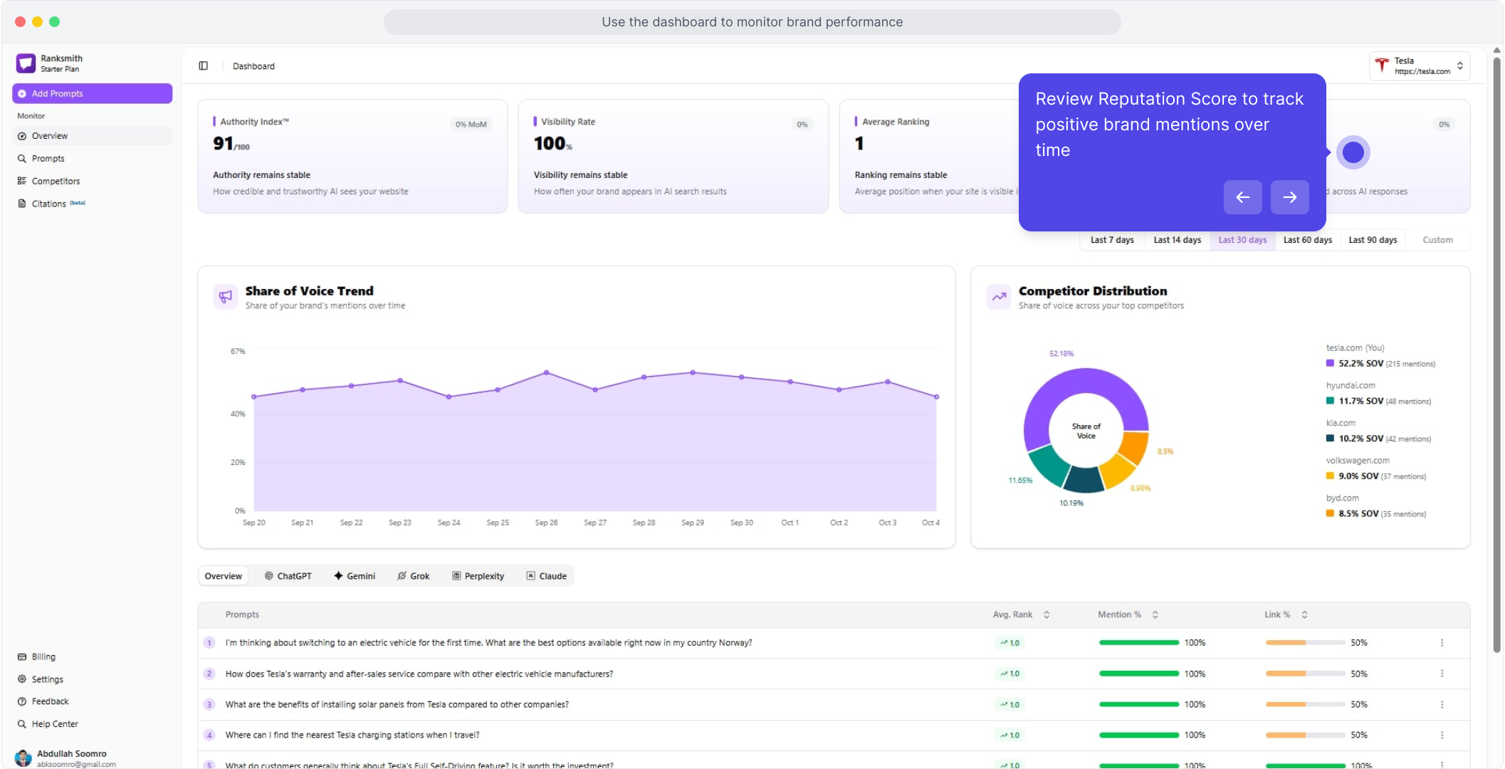The image size is (1505, 769).
Task: Click the Add Prompts button
Action: tap(92, 93)
